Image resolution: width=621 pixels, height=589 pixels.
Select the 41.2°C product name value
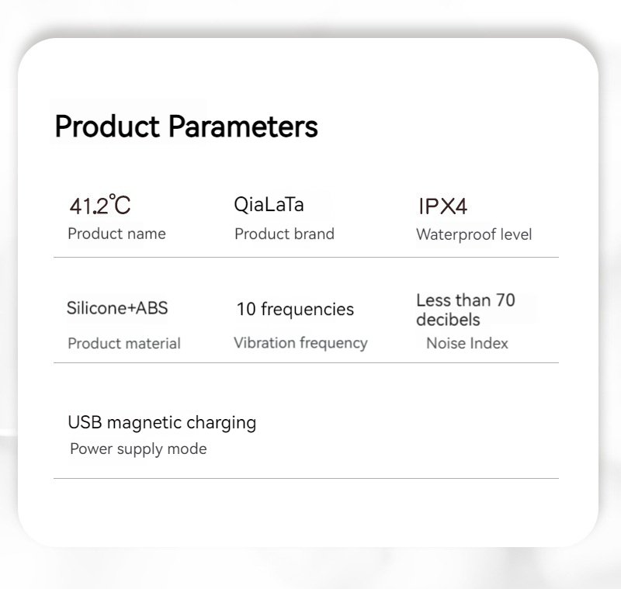click(100, 205)
